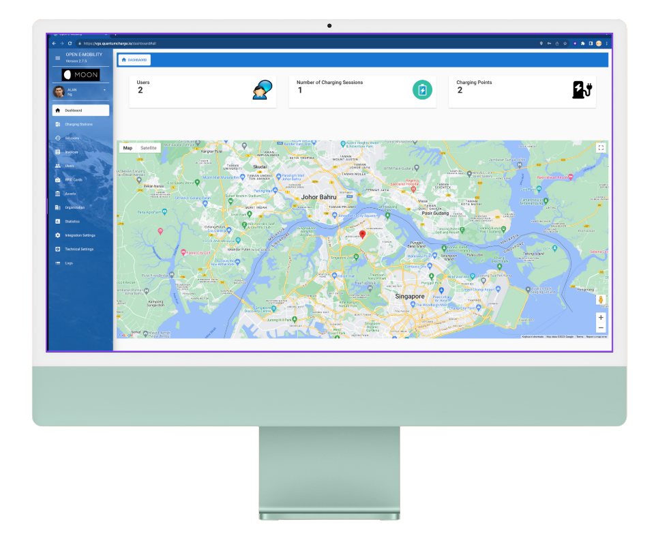Screen dimensions: 656x536
Task: Open the browser three-dot menu
Action: tap(606, 44)
